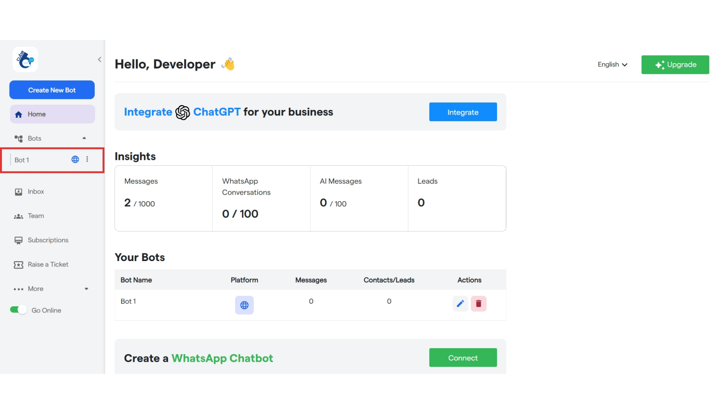Click the website platform icon in Your Bots table
This screenshot has height=414, width=716.
click(244, 305)
